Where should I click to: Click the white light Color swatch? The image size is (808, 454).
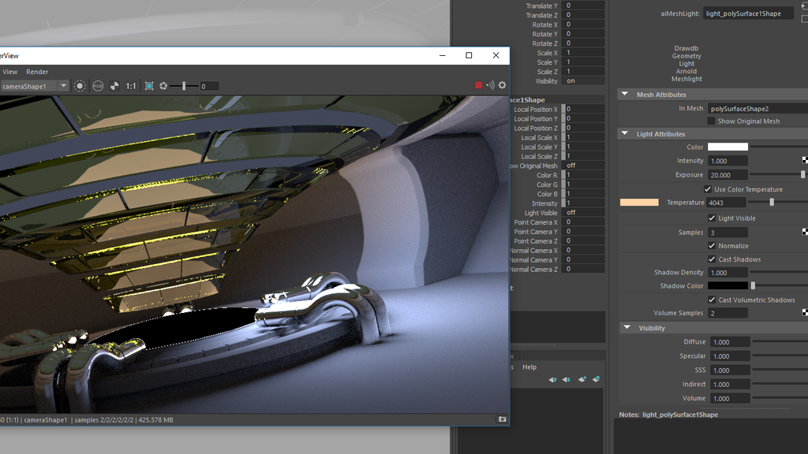(728, 147)
